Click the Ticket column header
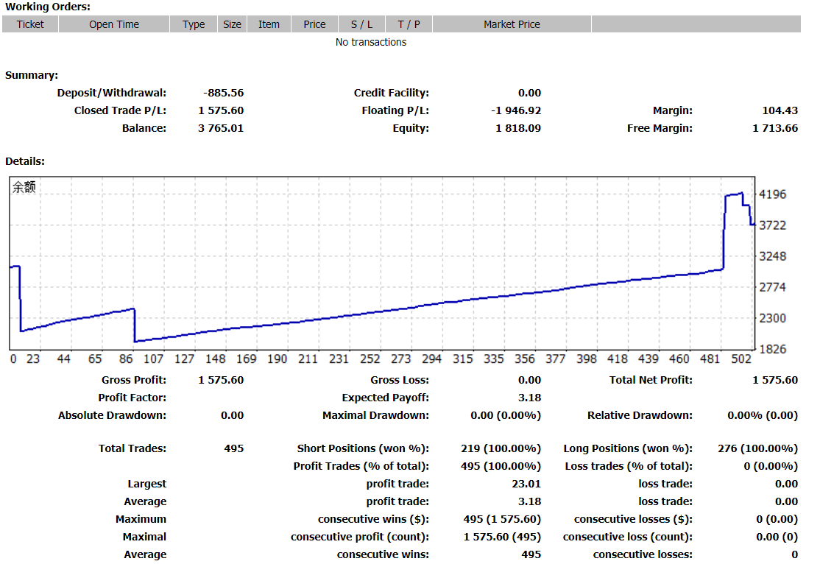820x564 pixels. (29, 24)
